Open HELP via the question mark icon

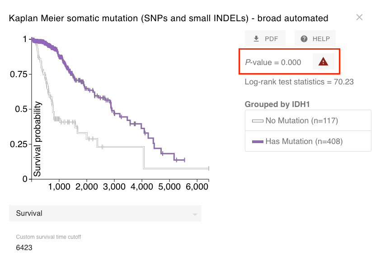[x=304, y=39]
